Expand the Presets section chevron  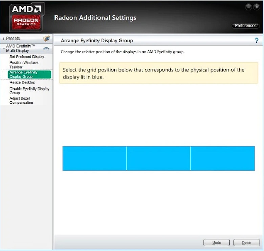tap(3, 39)
